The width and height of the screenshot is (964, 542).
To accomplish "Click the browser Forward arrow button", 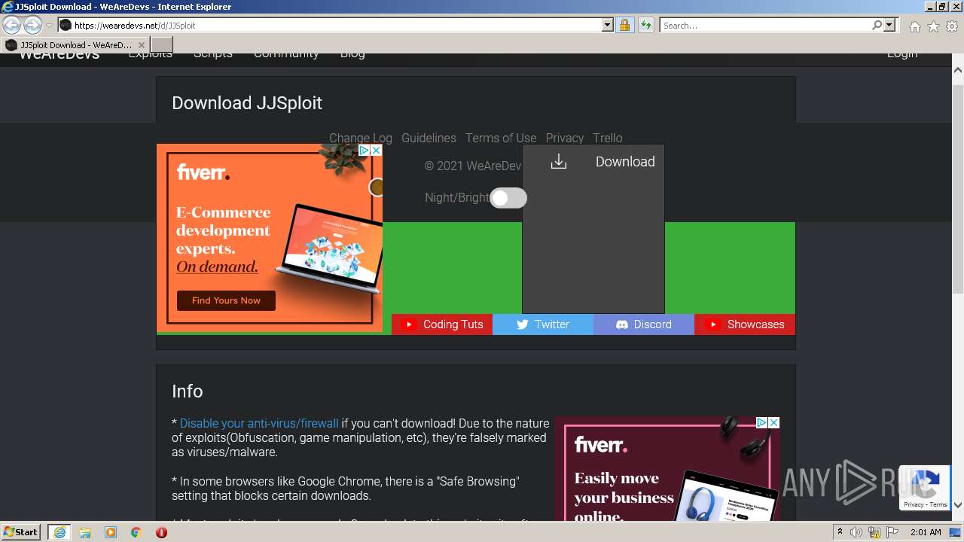I will (32, 26).
